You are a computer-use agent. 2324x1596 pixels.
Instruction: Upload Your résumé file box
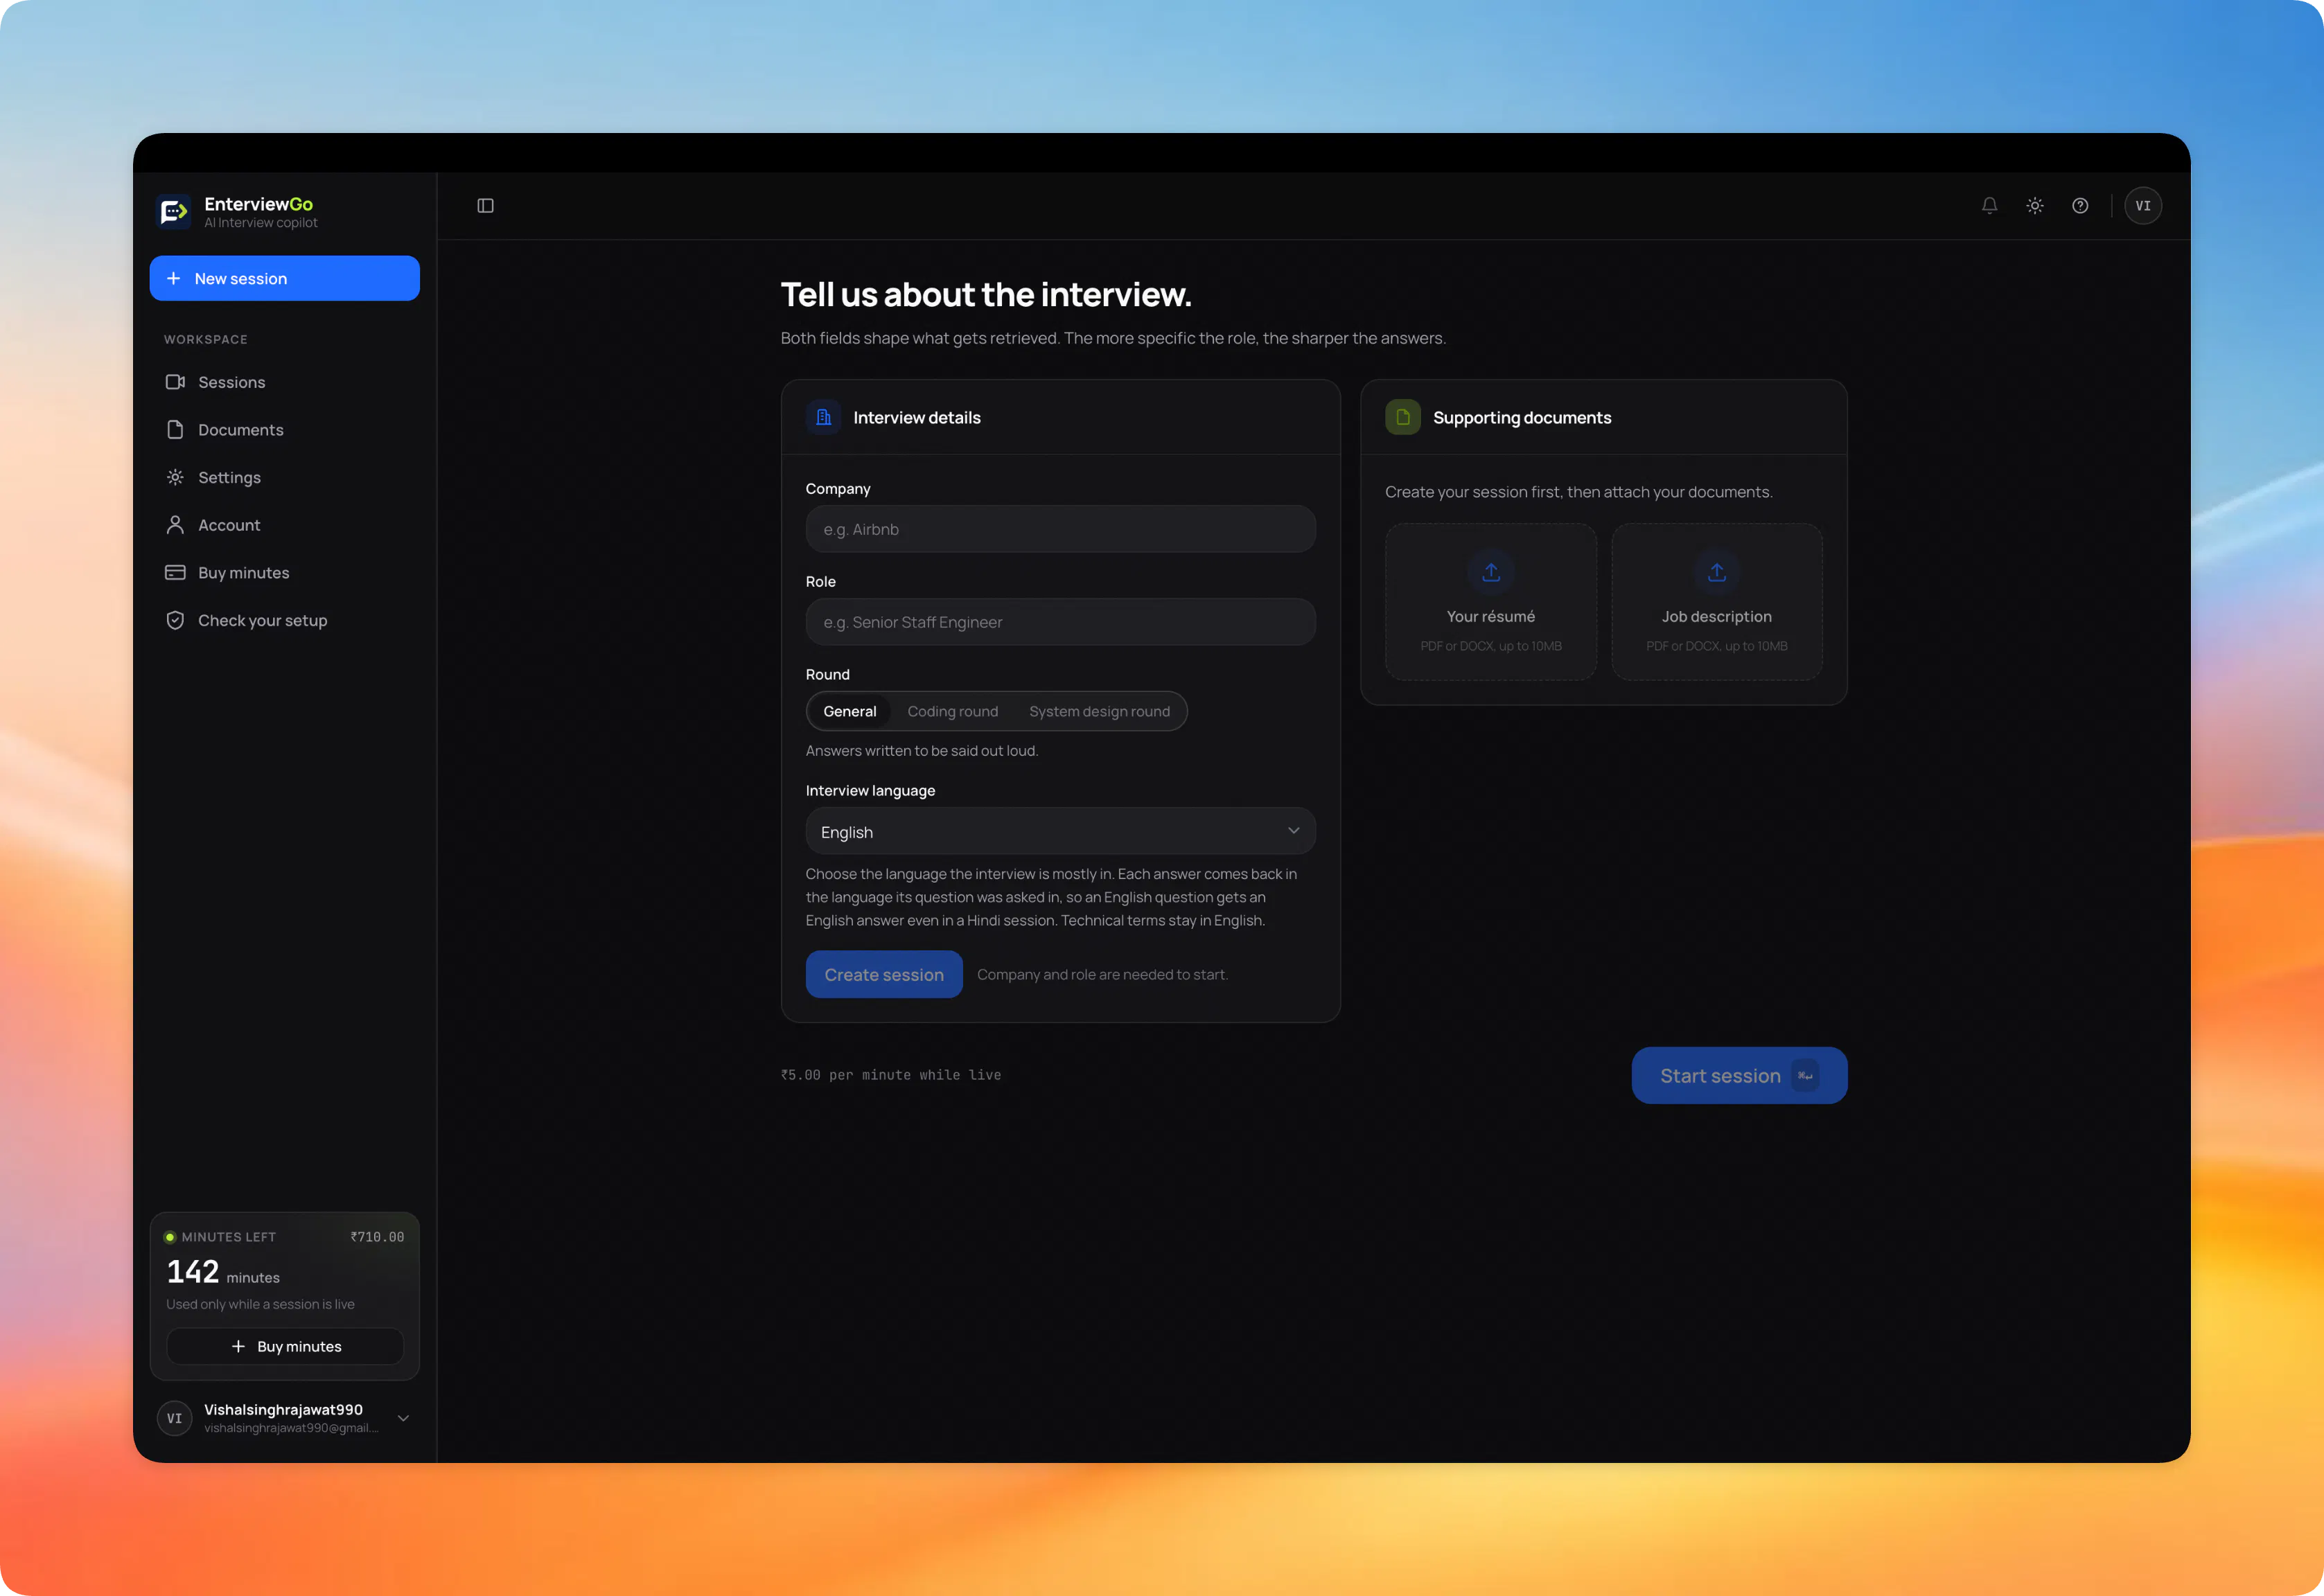(1490, 602)
